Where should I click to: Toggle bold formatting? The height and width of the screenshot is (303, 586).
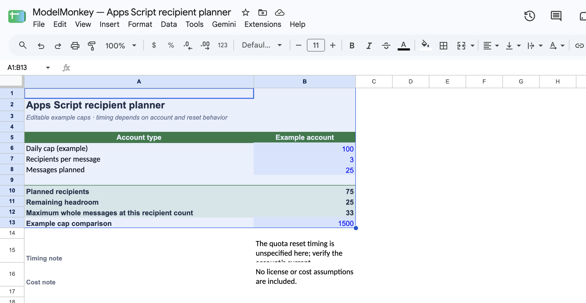click(x=352, y=46)
